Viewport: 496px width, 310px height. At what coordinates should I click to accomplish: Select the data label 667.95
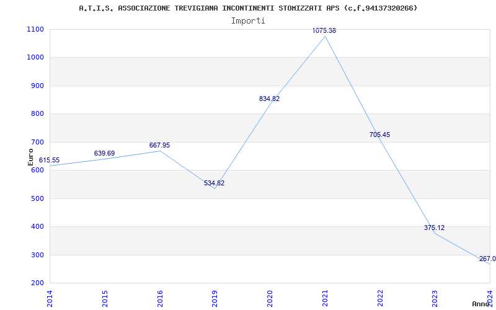(159, 145)
